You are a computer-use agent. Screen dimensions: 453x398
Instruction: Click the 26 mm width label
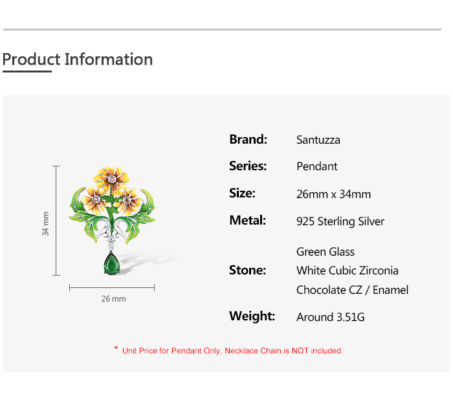[x=113, y=299]
